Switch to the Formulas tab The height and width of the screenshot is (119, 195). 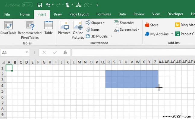pos(104,14)
